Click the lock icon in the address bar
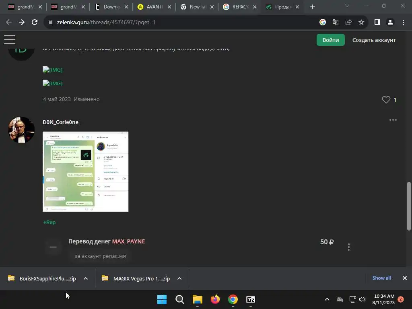The image size is (412, 309). tap(51, 23)
